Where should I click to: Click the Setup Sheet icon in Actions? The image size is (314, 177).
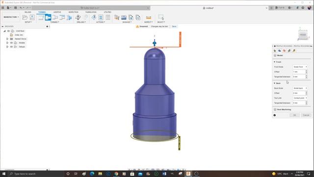pos(108,18)
